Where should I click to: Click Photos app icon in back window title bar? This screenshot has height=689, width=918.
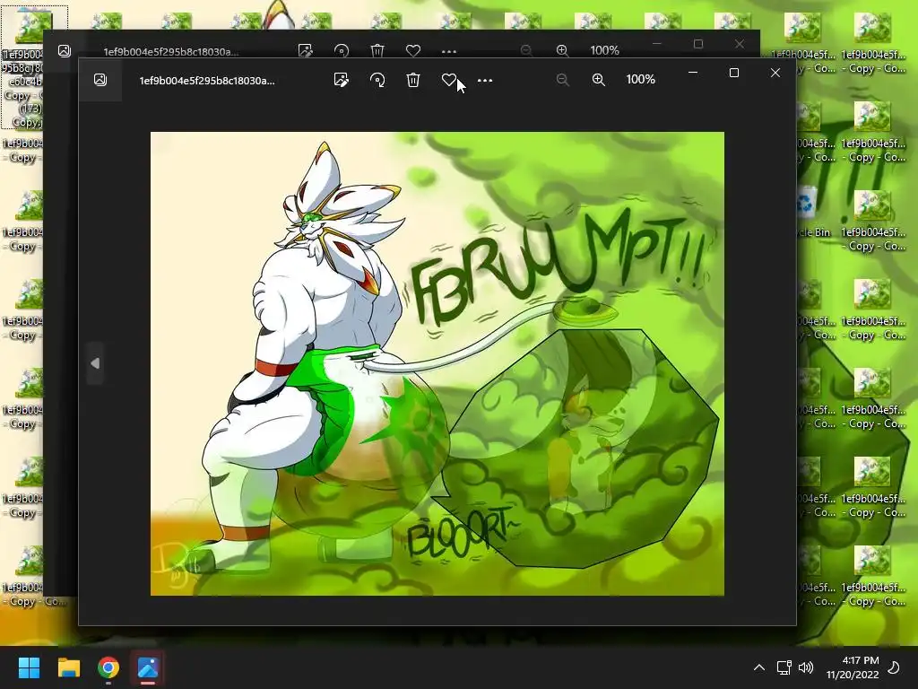coord(65,51)
